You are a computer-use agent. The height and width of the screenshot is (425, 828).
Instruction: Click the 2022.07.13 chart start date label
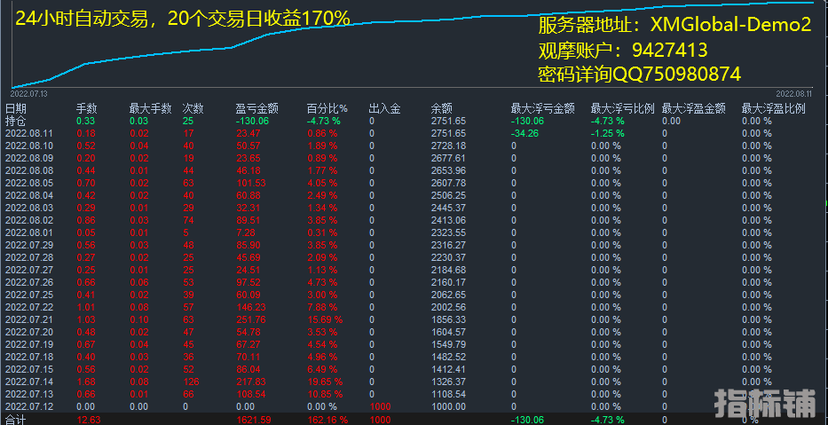28,92
